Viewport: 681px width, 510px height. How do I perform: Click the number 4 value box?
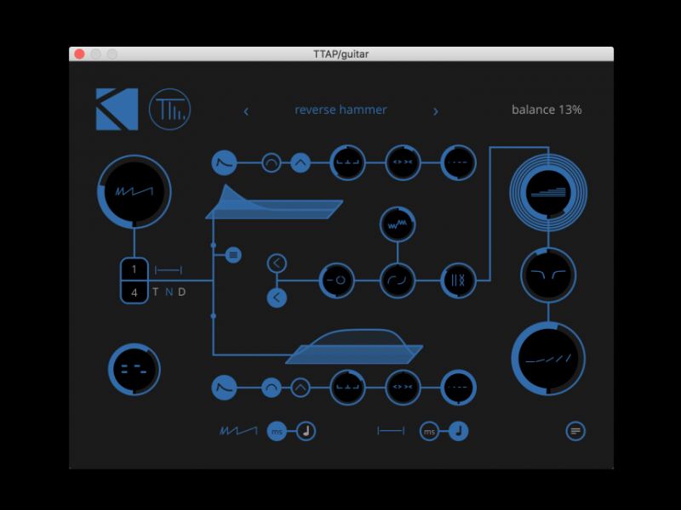point(134,292)
